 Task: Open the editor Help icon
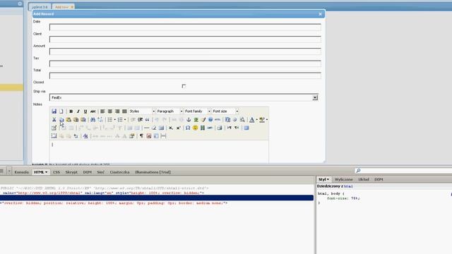point(210,119)
